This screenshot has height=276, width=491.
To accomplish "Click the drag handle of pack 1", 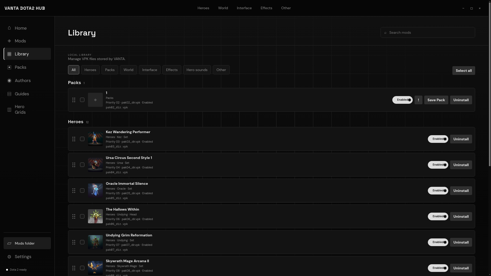I will tap(74, 100).
